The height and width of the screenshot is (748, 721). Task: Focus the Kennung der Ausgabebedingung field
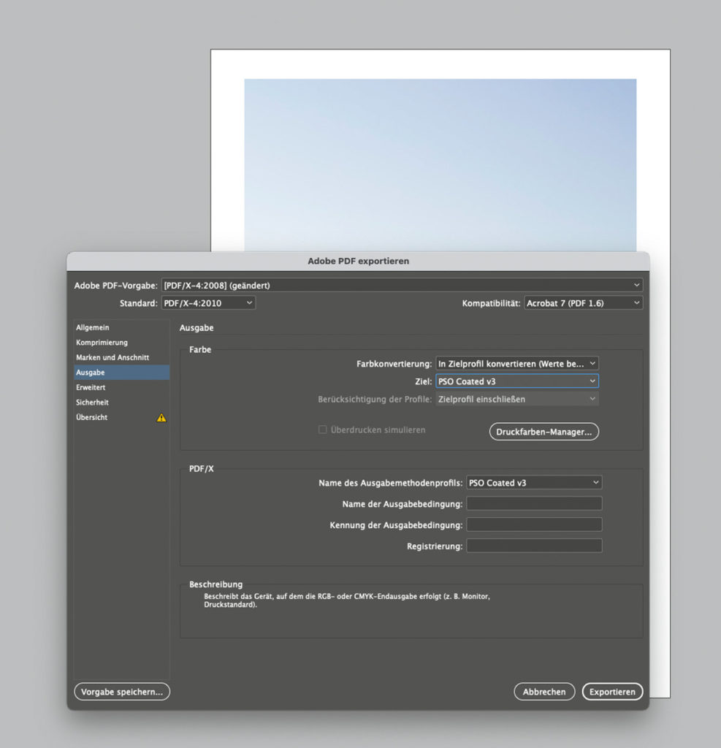coord(534,524)
